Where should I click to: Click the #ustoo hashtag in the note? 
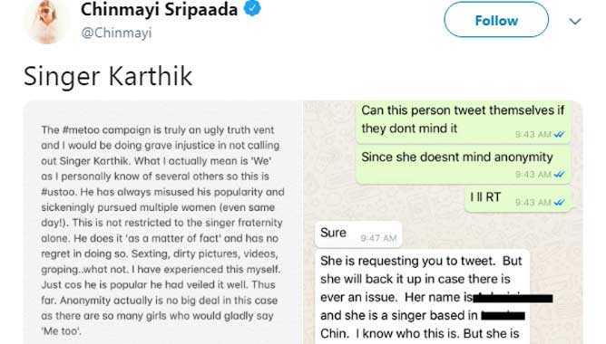[x=59, y=192]
